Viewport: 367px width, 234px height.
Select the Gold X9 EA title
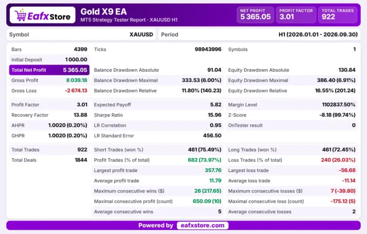point(104,11)
